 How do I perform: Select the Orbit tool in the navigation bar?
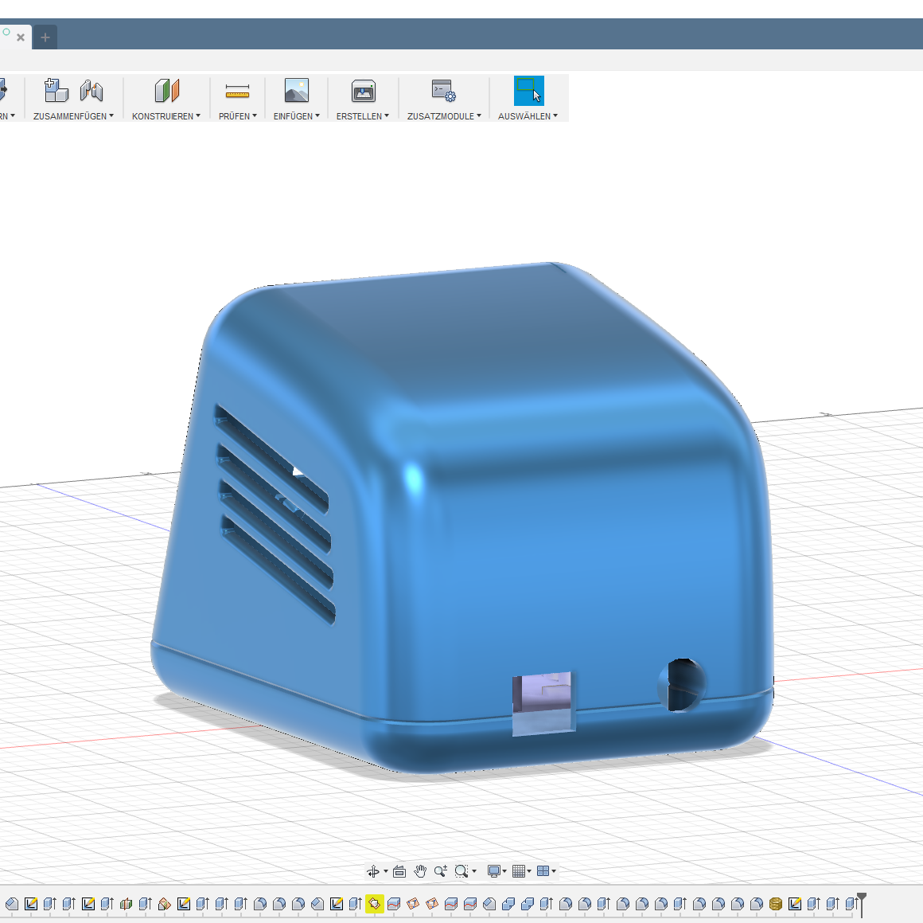point(374,870)
